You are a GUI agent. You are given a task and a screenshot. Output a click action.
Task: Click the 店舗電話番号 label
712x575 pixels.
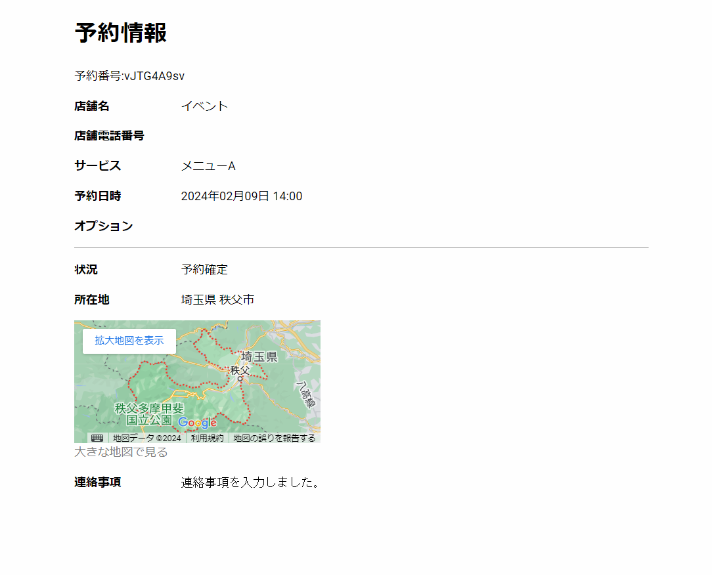(110, 136)
